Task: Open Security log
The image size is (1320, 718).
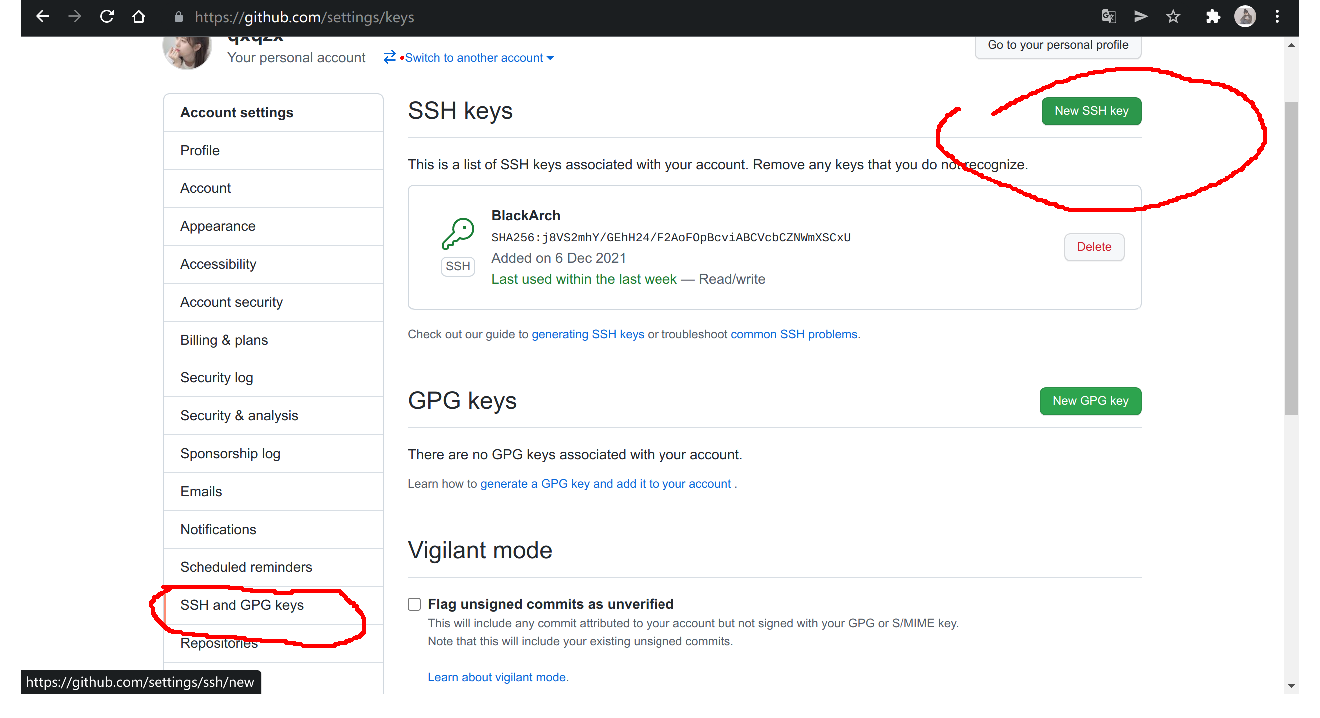Action: coord(273,377)
